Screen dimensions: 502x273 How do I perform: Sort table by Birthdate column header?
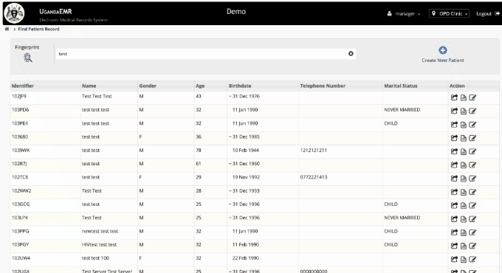240,86
